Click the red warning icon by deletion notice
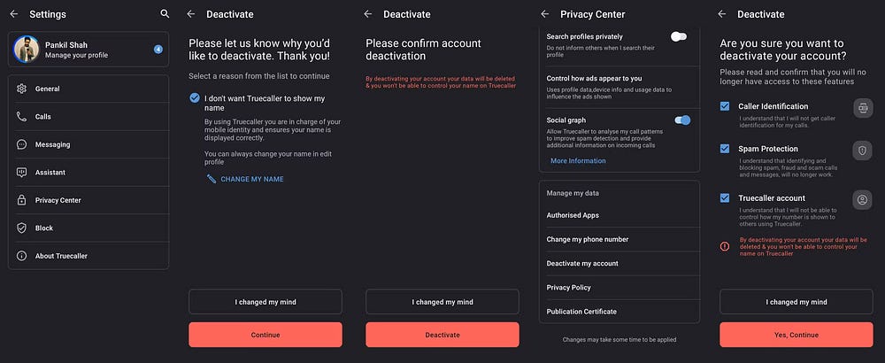Screen dimensions: 885x363 (725, 246)
